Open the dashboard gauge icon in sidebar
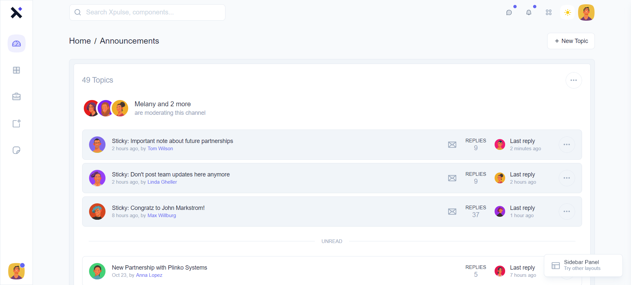This screenshot has height=285, width=631. 16,44
